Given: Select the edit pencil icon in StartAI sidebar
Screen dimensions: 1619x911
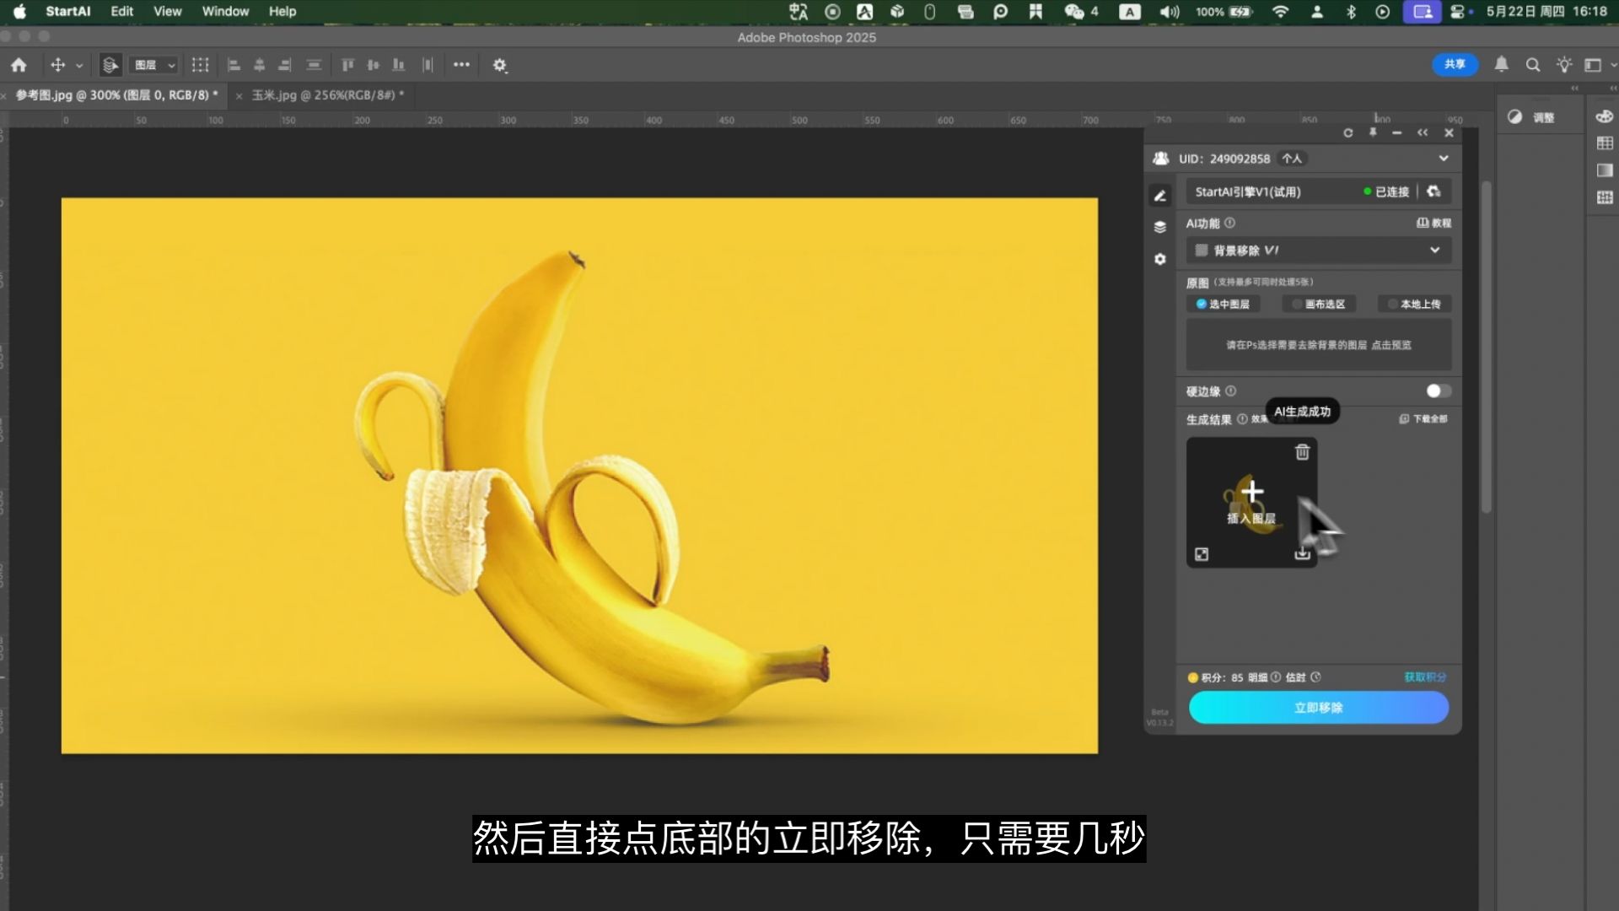Looking at the screenshot, I should click(x=1160, y=196).
